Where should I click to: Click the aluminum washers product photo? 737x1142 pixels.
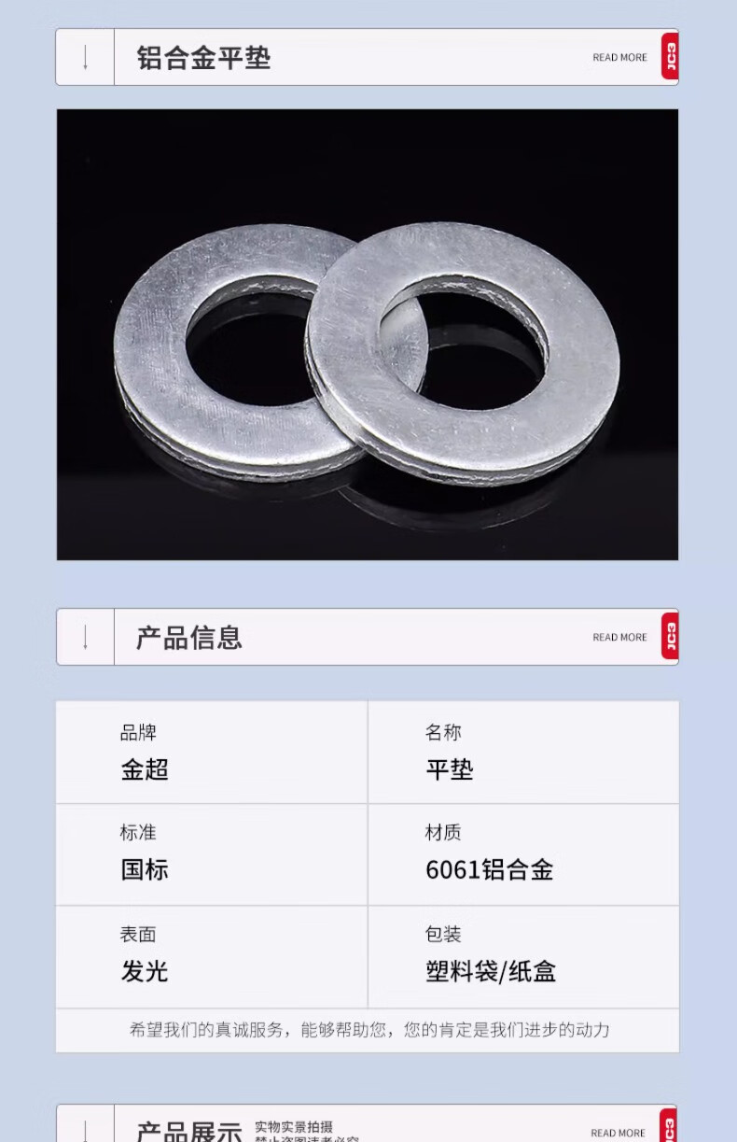pyautogui.click(x=368, y=334)
